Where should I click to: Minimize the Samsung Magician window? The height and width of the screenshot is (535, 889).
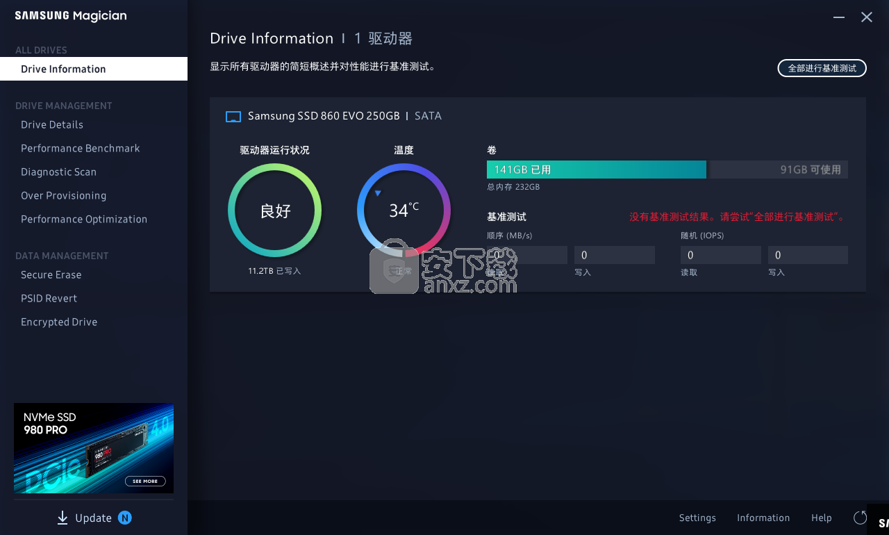[840, 17]
